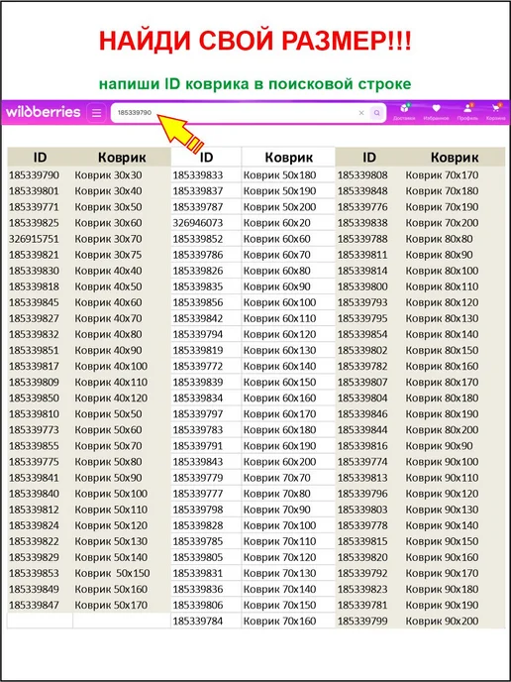Click the third column Коврик header
Screen dimensions: 511x682
[455, 157]
